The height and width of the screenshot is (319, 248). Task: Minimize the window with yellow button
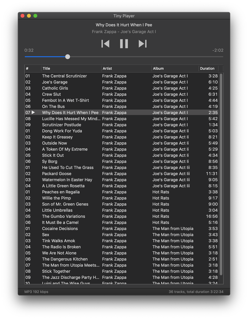[29, 16]
